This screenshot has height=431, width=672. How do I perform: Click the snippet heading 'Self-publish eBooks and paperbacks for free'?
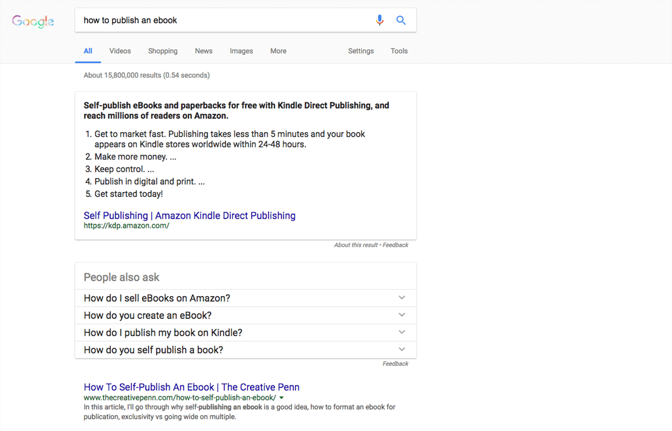point(236,110)
